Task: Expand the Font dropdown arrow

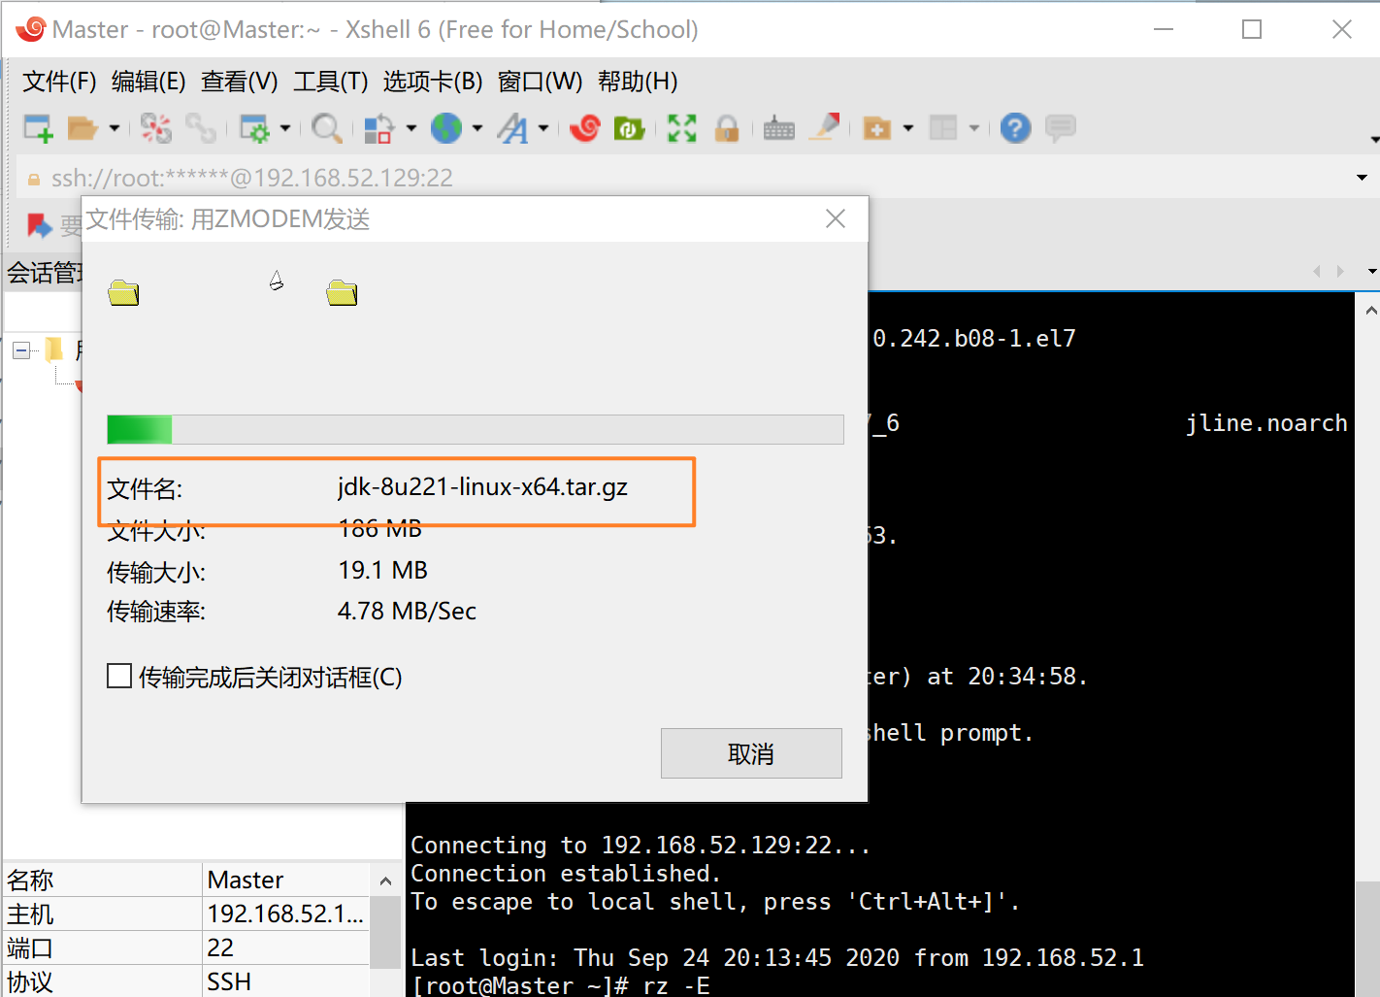Action: [x=543, y=128]
